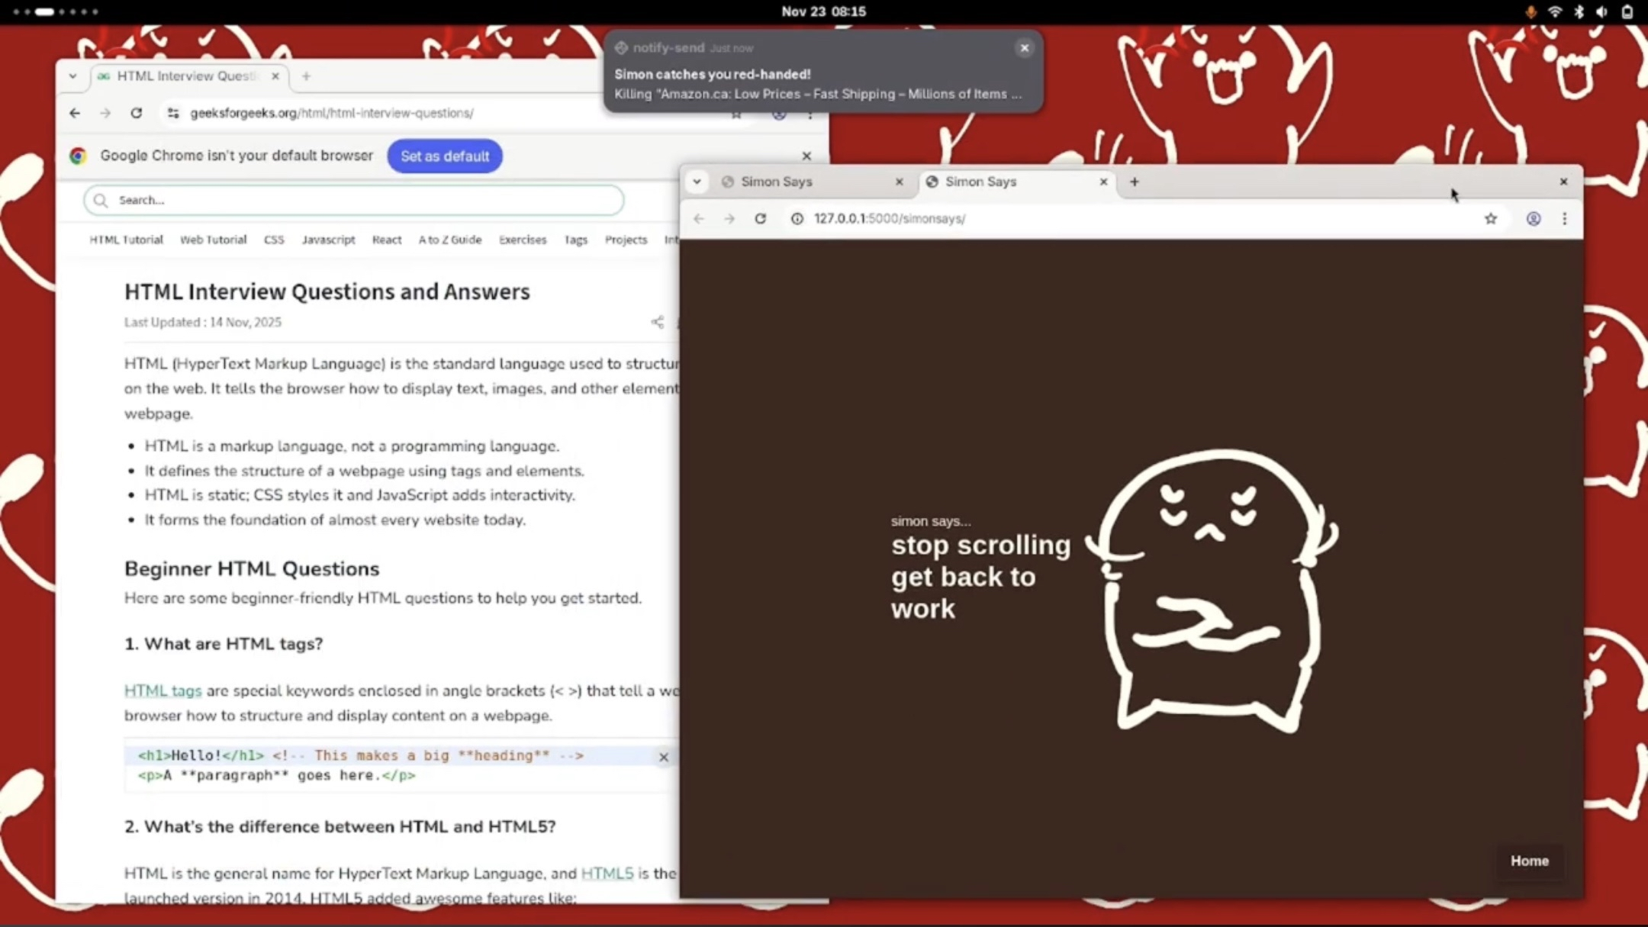Image resolution: width=1648 pixels, height=927 pixels.
Task: Go back in GeeksforGeeks browser window
Action: (x=75, y=113)
